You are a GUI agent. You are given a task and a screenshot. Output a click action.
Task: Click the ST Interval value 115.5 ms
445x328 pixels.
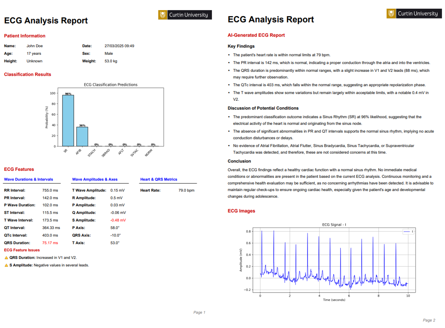coord(50,213)
